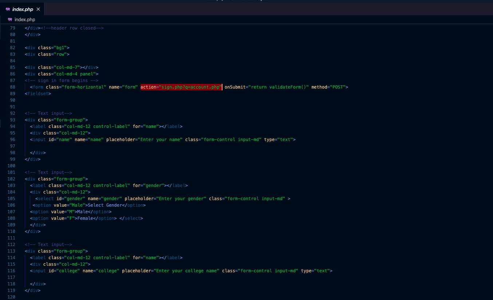Click line number 79 in the gutter
The width and height of the screenshot is (493, 300).
13,28
